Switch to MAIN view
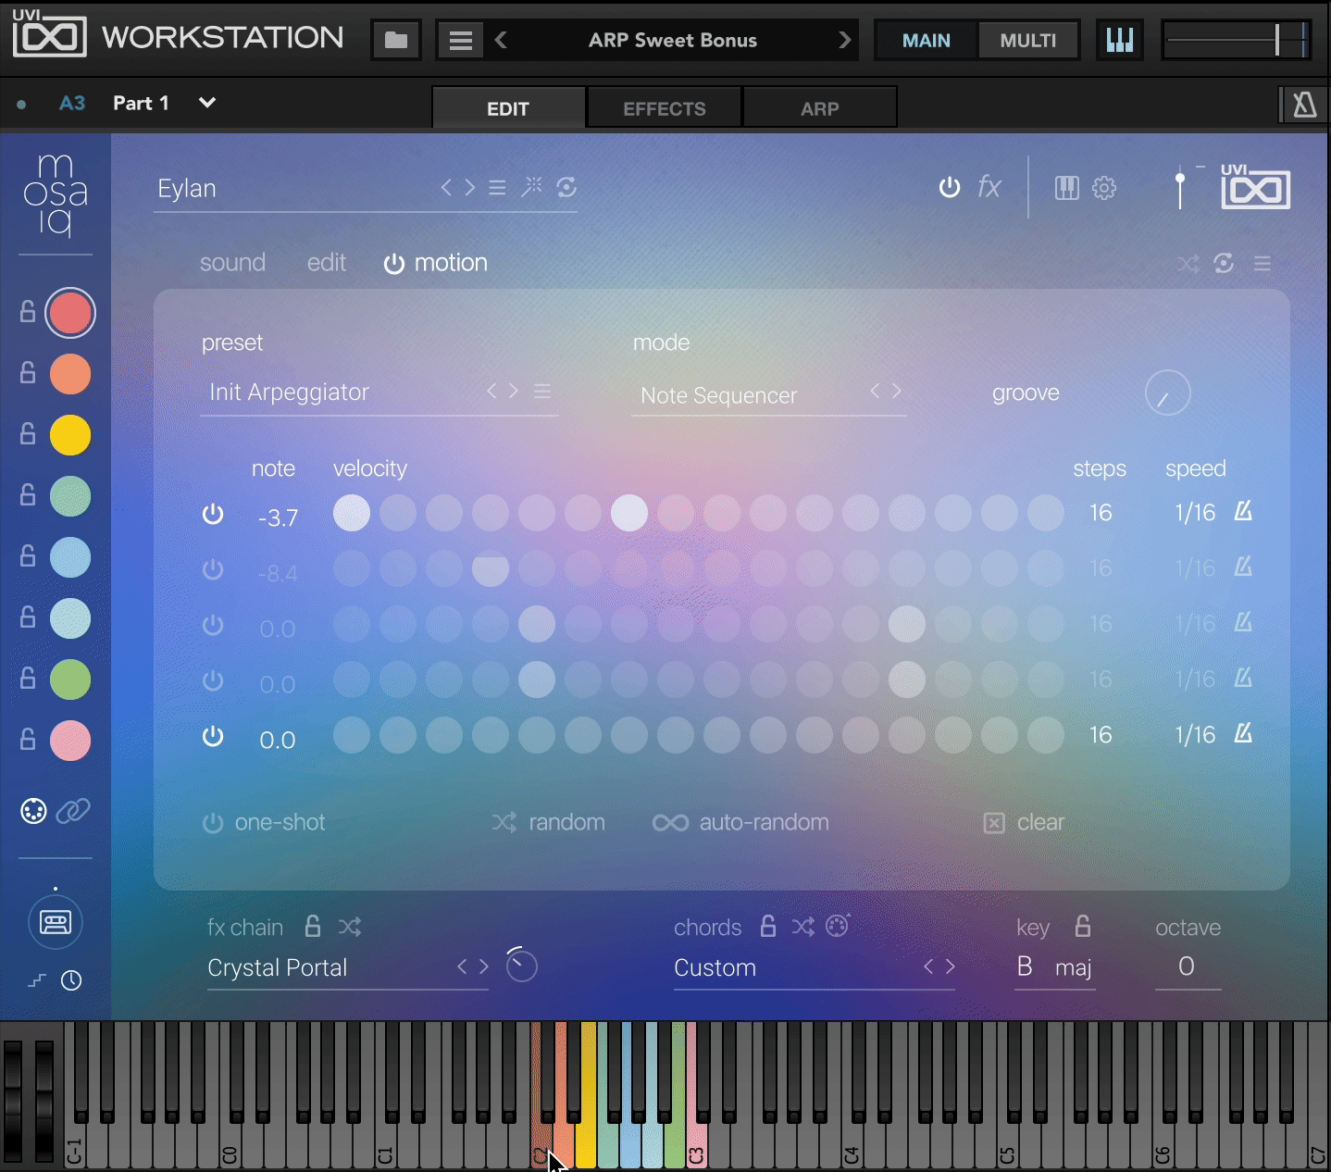The image size is (1331, 1172). coord(927,41)
